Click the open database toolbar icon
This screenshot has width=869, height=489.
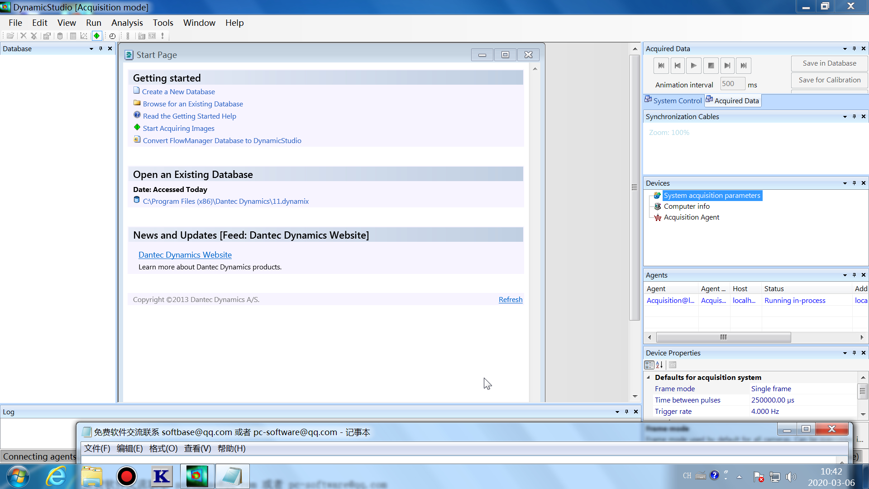click(x=10, y=36)
